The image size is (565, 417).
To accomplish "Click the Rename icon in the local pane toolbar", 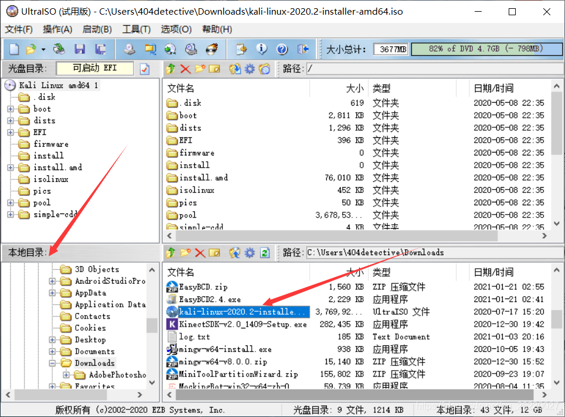I will [x=214, y=253].
